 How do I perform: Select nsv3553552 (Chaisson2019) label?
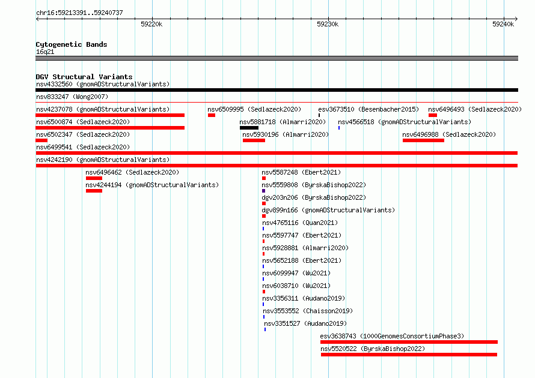(308, 311)
